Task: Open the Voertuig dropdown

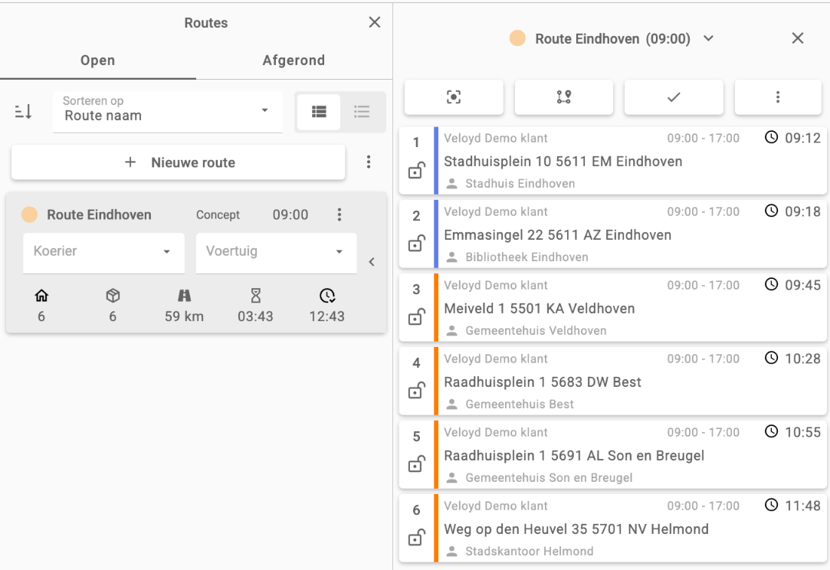Action: (x=277, y=253)
